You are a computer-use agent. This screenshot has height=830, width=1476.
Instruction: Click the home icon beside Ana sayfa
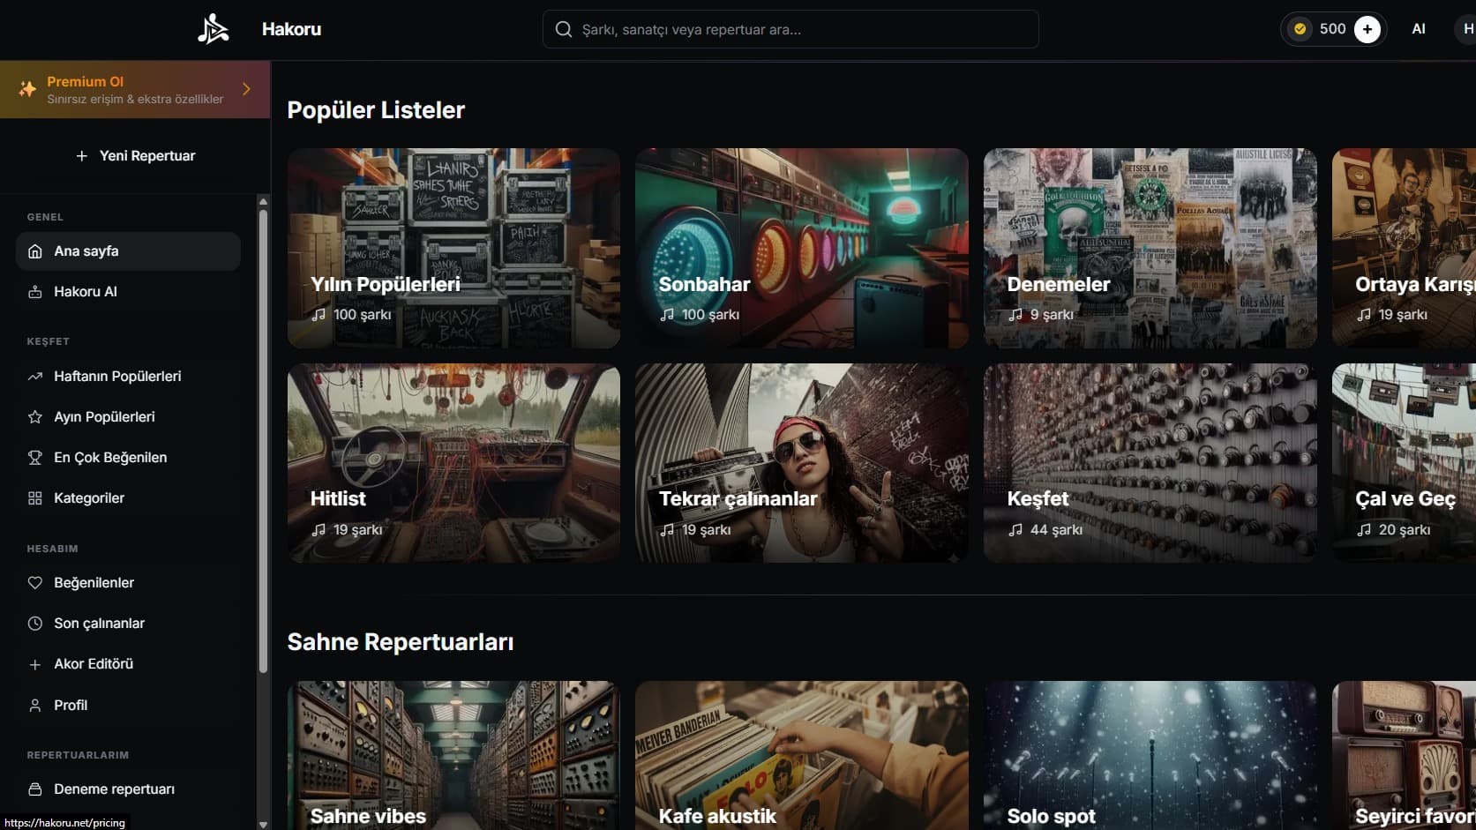point(35,251)
